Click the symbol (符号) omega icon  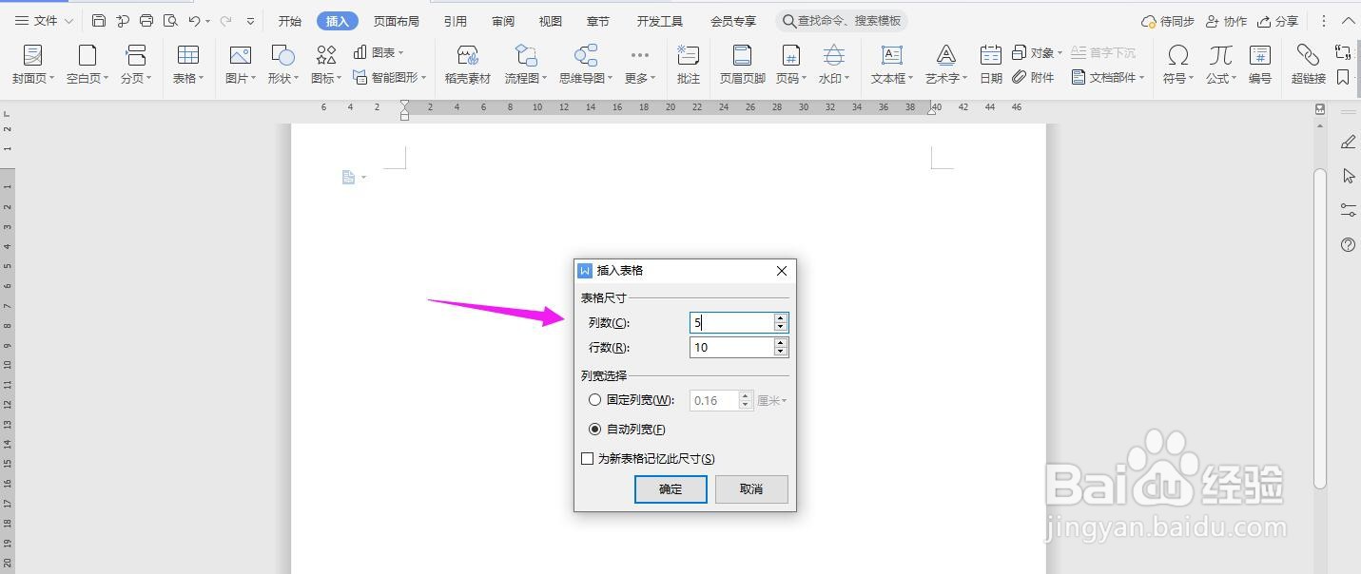coord(1178,55)
